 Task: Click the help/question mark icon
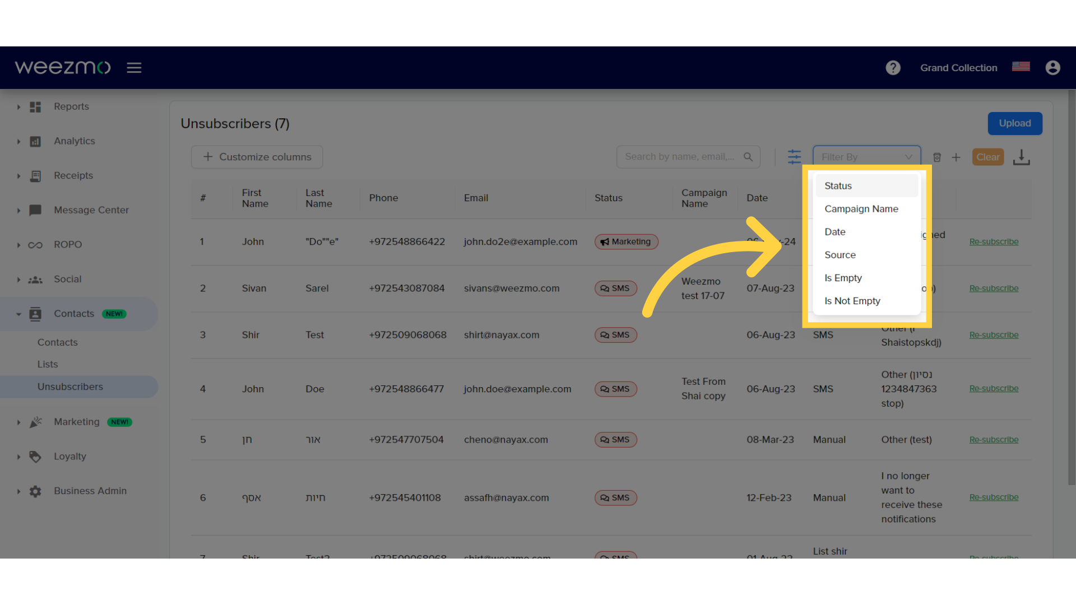coord(893,67)
